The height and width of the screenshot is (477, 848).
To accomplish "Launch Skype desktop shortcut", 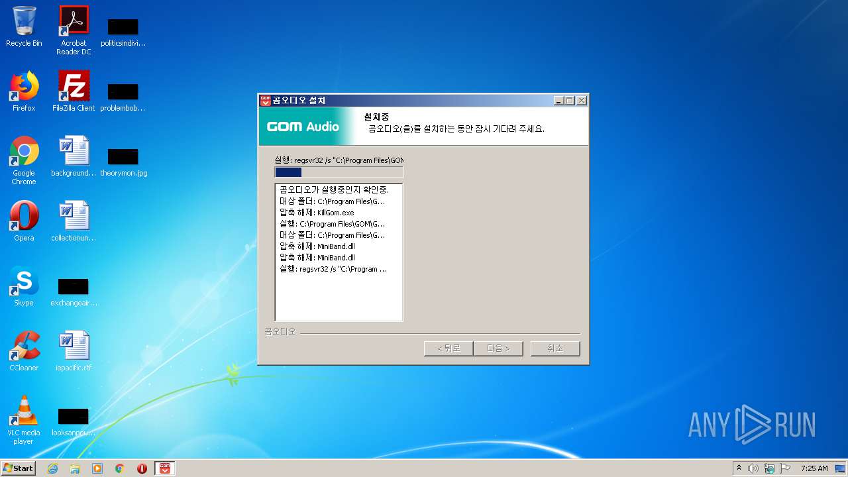I will click(x=24, y=286).
